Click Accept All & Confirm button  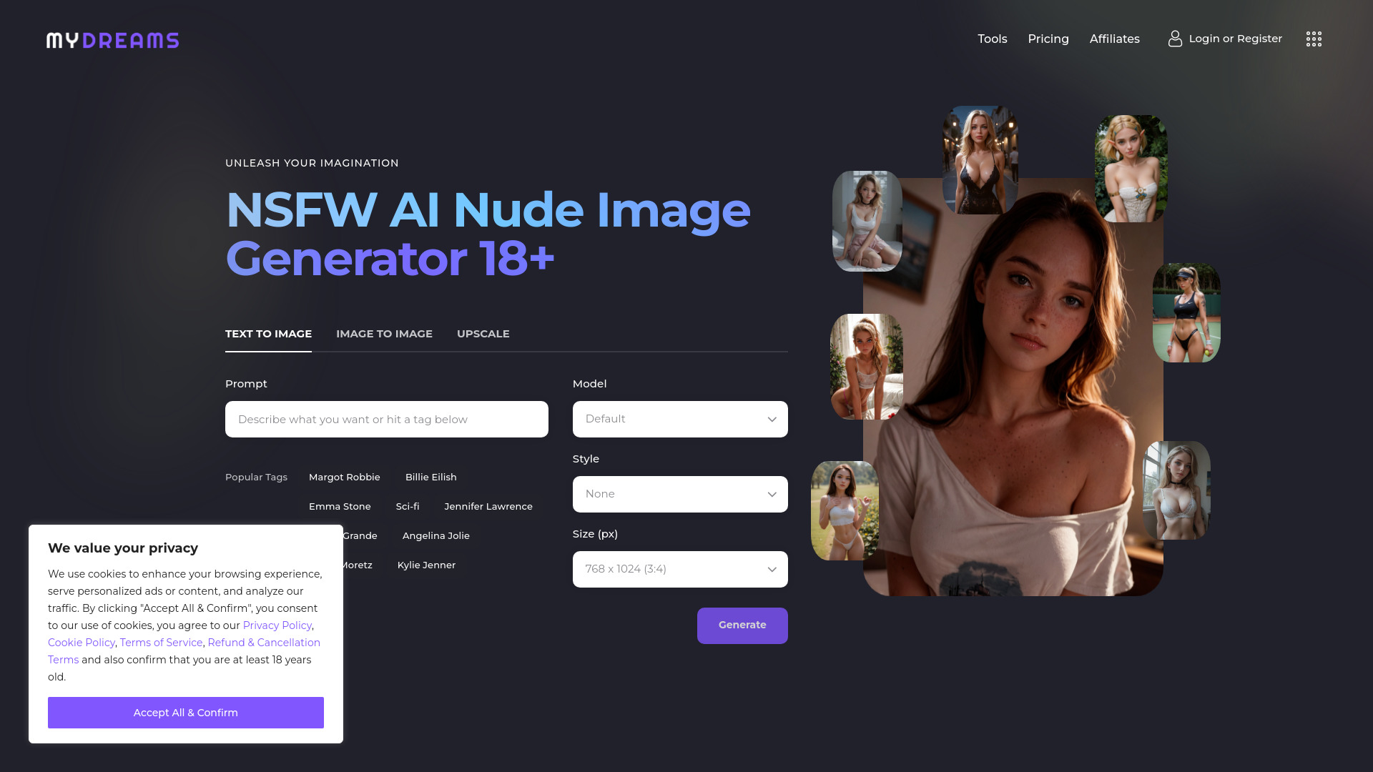184,712
